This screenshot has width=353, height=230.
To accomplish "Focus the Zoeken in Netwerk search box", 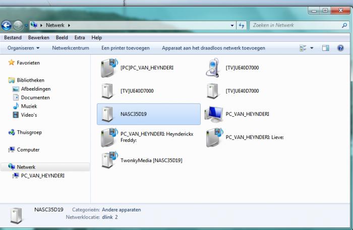I will click(x=299, y=25).
